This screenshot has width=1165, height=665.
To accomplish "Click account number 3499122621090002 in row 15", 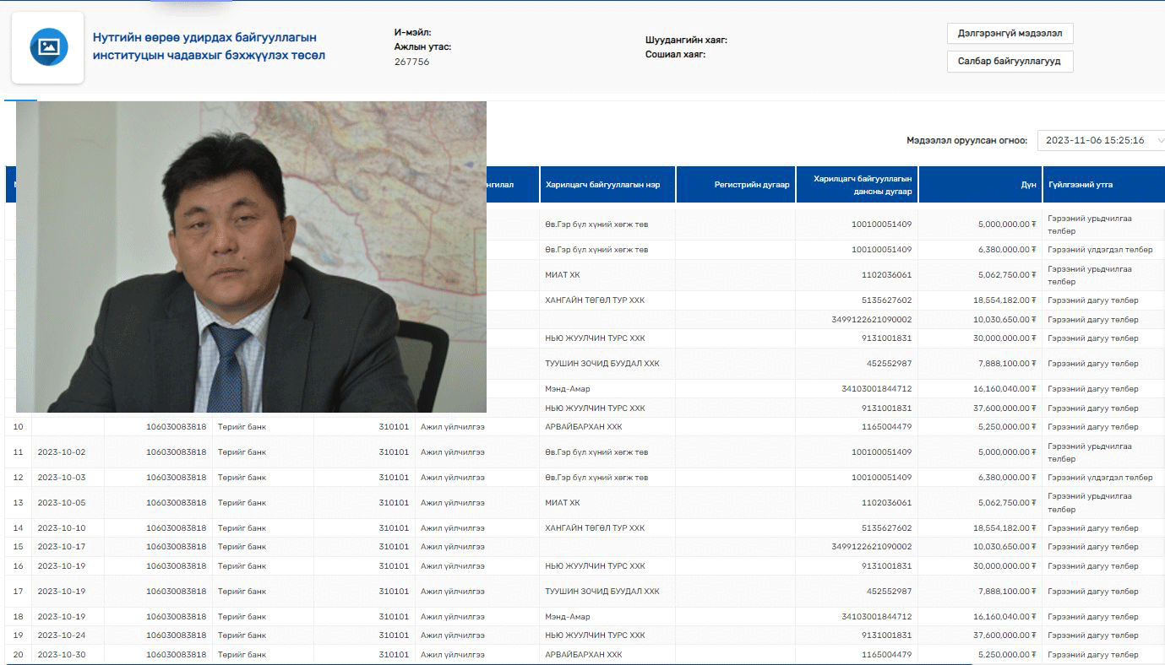I will [x=871, y=547].
